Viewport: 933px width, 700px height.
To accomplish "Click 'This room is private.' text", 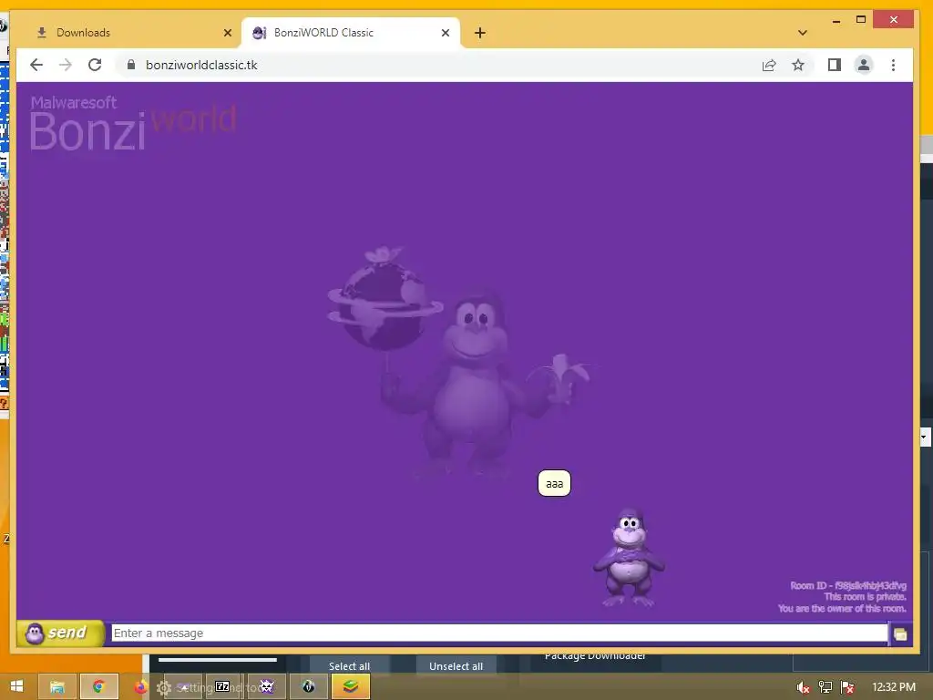I will (x=866, y=597).
